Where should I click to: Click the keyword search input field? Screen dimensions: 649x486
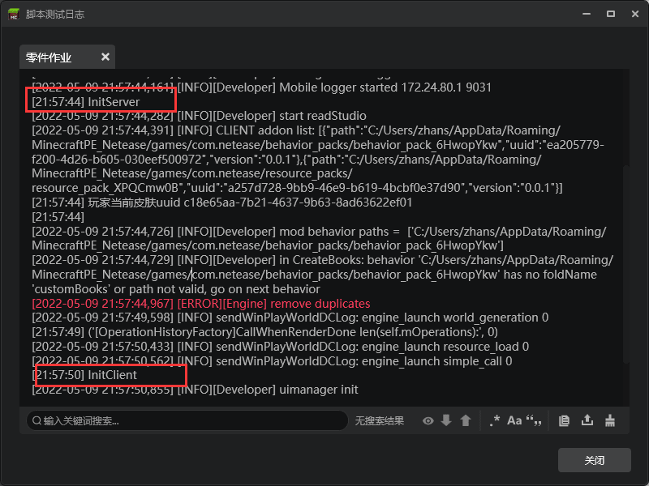pyautogui.click(x=191, y=420)
